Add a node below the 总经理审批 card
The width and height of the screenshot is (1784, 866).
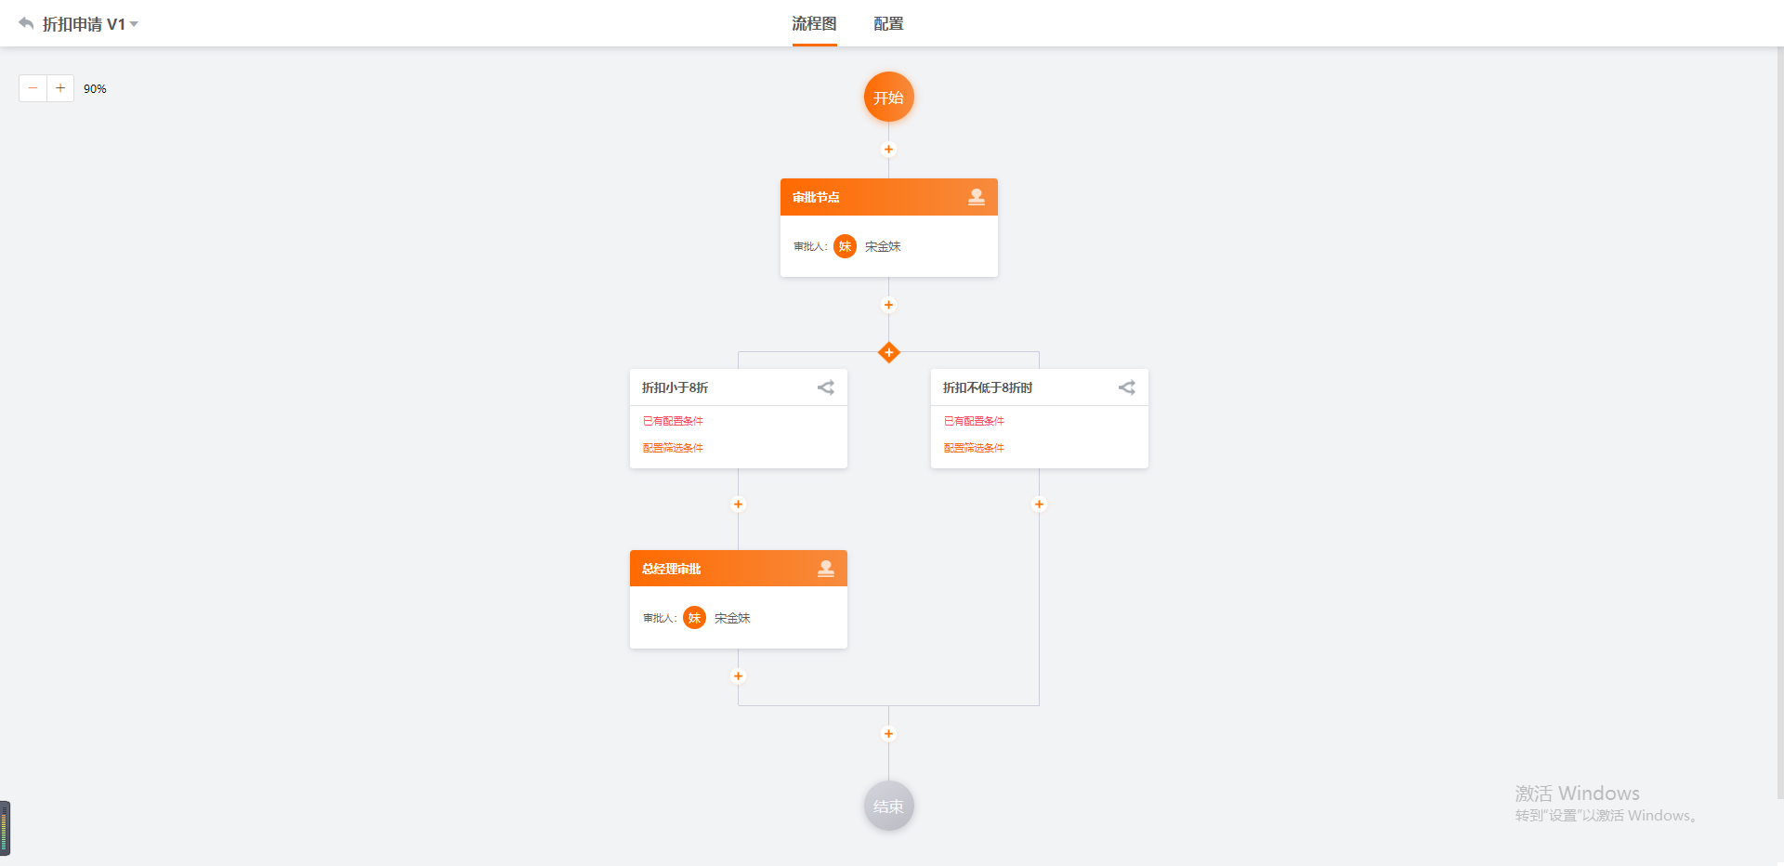[x=738, y=676]
